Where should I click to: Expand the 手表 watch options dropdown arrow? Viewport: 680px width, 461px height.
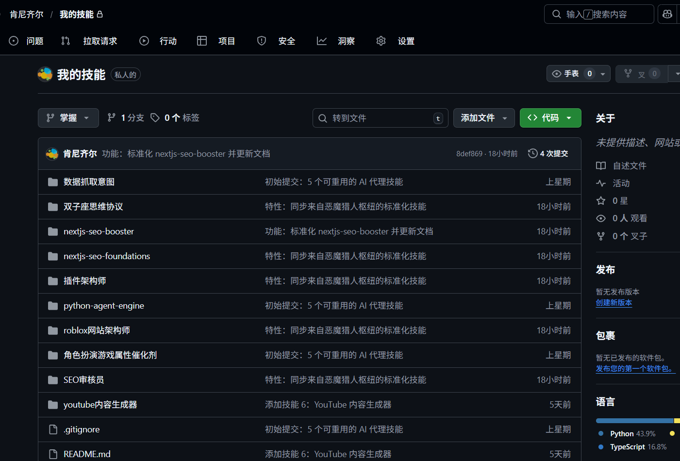click(603, 74)
